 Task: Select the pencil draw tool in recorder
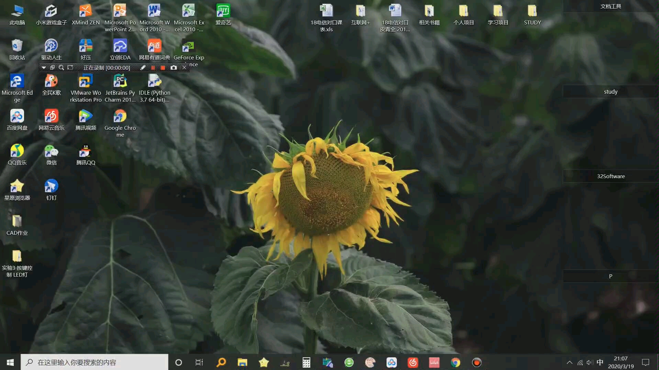point(143,68)
